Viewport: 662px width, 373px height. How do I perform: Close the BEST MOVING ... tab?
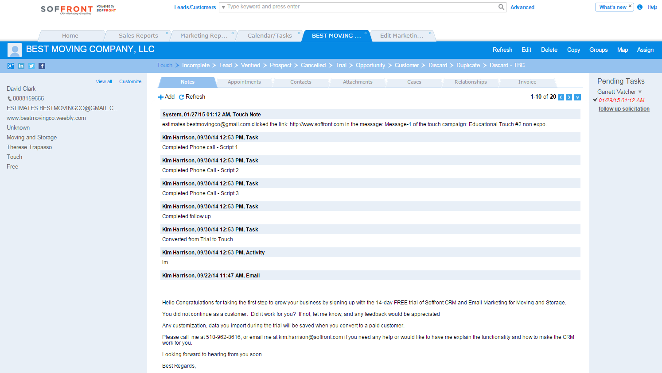tap(366, 33)
